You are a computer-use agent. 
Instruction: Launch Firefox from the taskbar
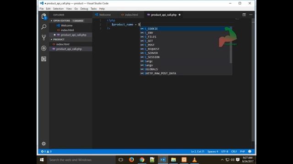(x=131, y=160)
